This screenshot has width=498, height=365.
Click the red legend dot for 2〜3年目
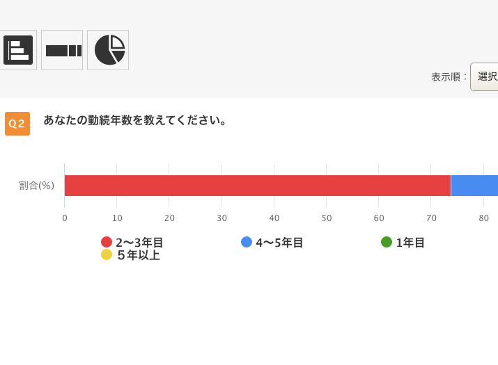coord(107,242)
